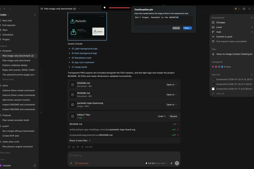The width and height of the screenshot is (254, 169).
Task: Click the first README.md document icon
Action: [x=72, y=85]
